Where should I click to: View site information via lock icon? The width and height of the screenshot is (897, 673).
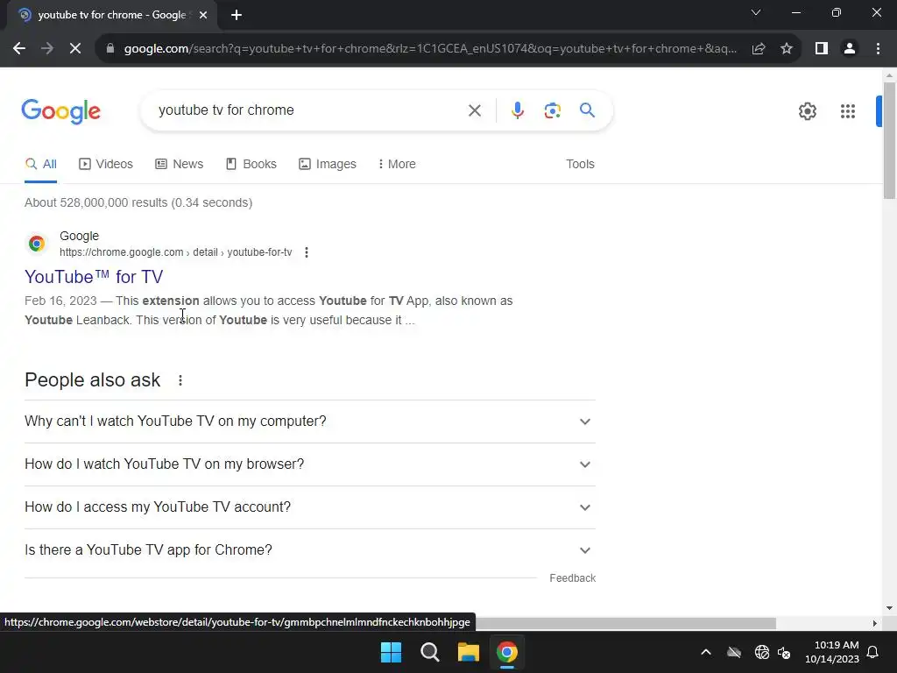[x=110, y=49]
